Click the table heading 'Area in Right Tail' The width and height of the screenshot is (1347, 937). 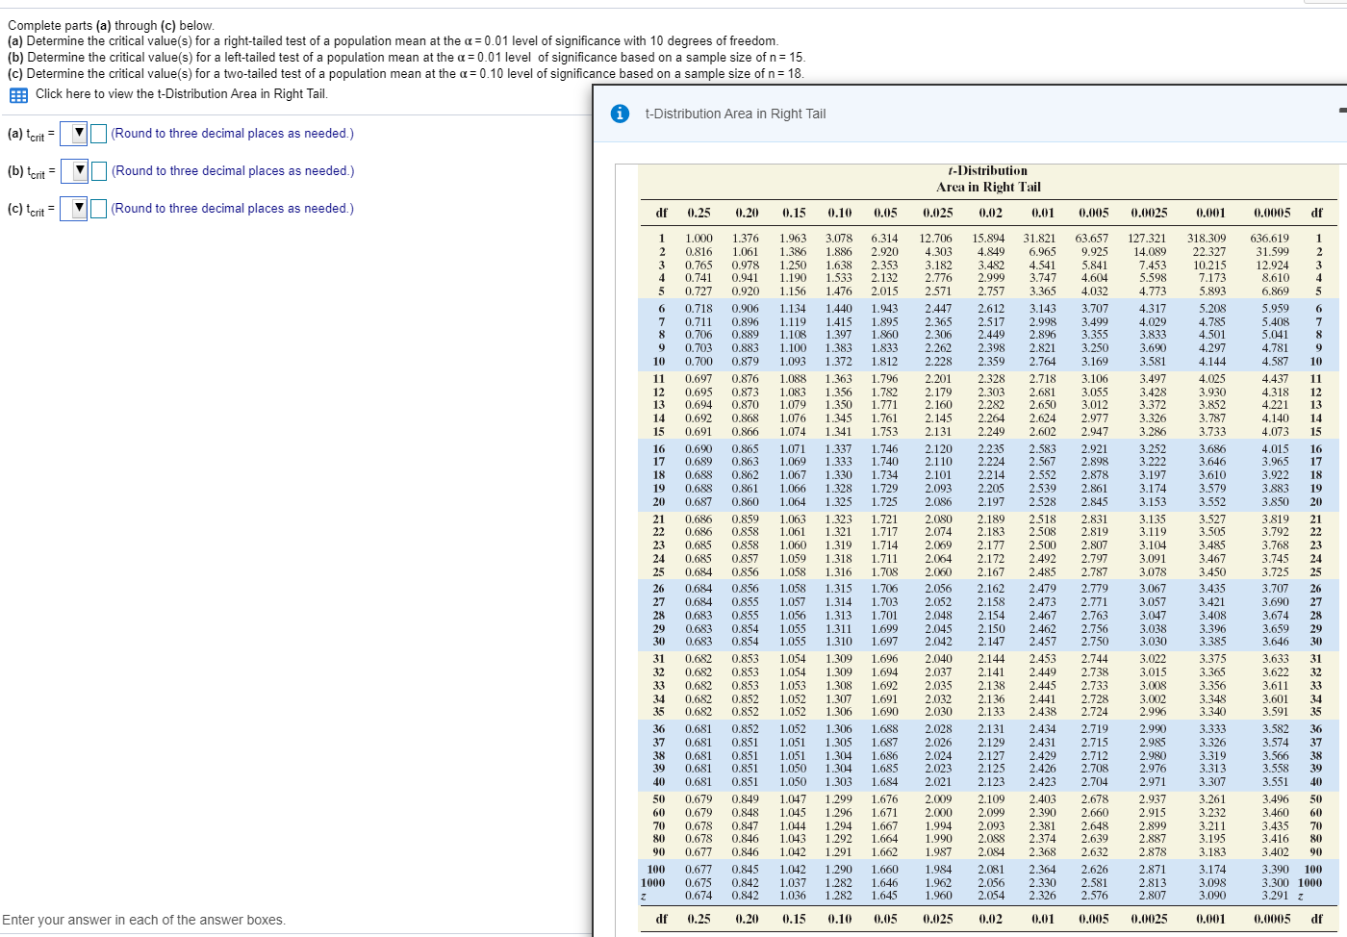click(988, 188)
